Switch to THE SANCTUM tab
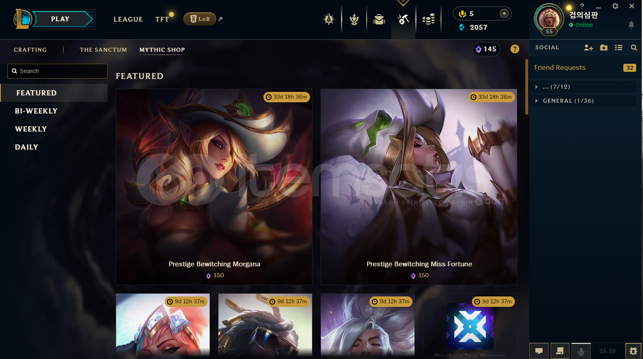This screenshot has width=643, height=359. tap(103, 50)
